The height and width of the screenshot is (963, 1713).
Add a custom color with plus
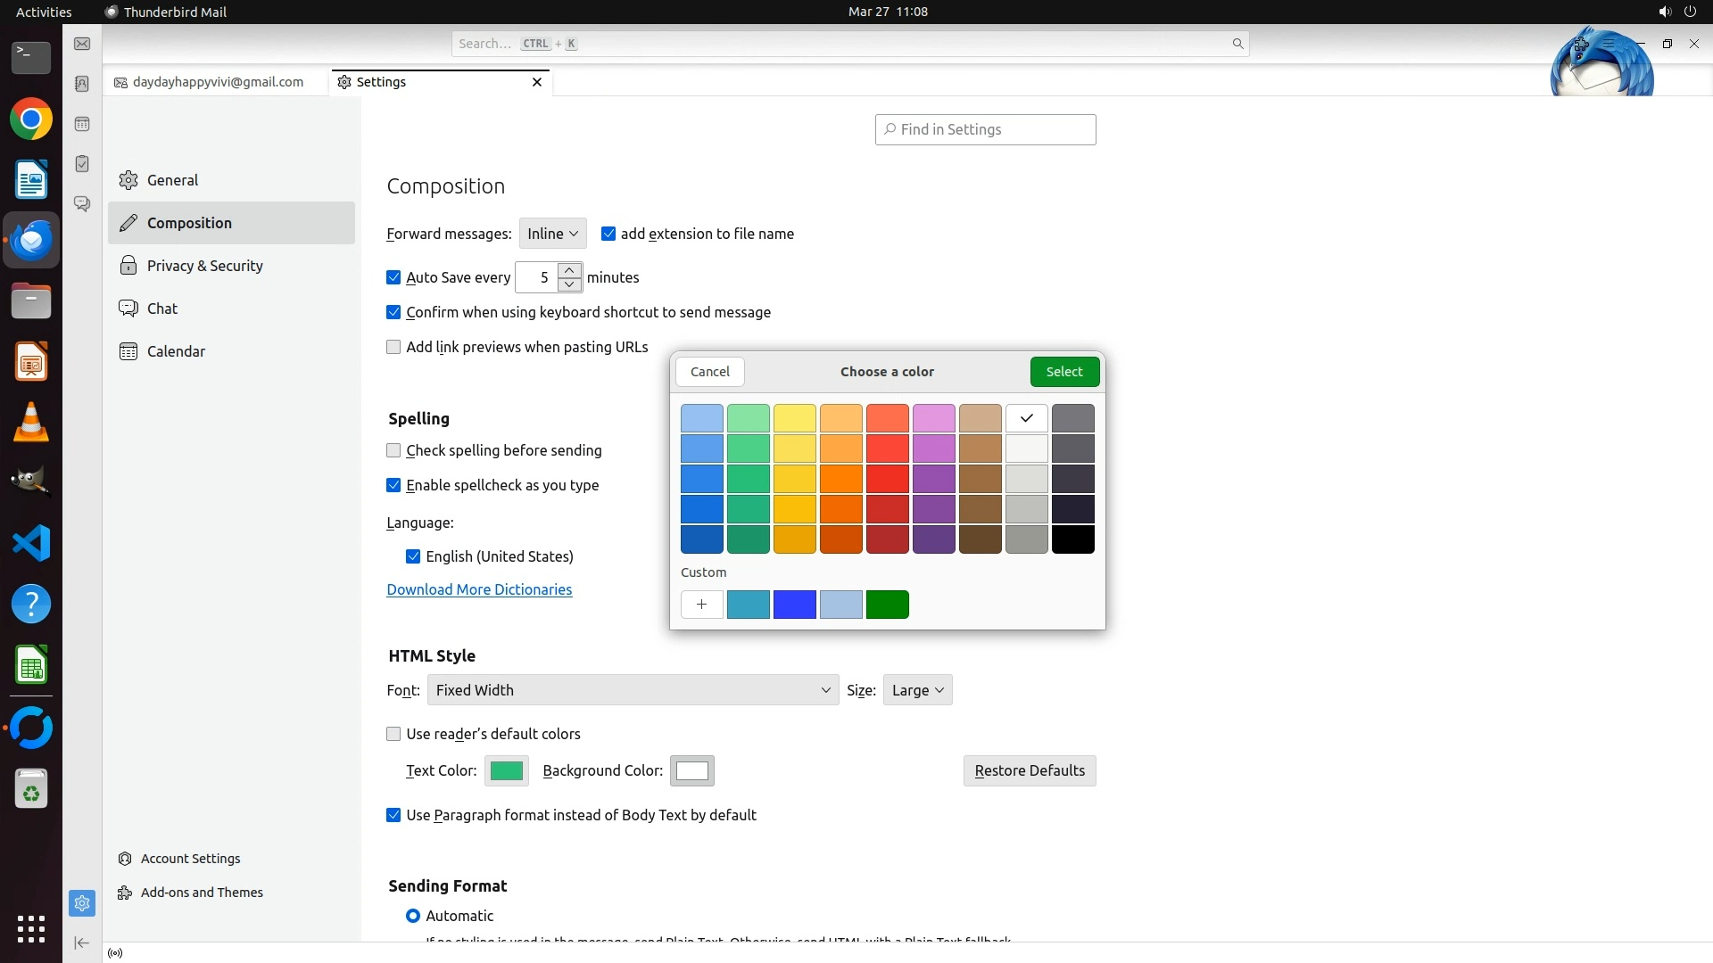701,605
